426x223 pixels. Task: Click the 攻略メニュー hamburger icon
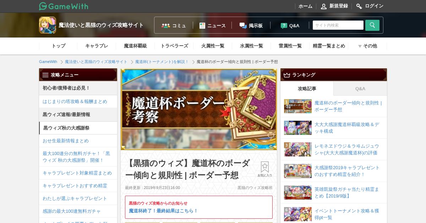(x=45, y=75)
